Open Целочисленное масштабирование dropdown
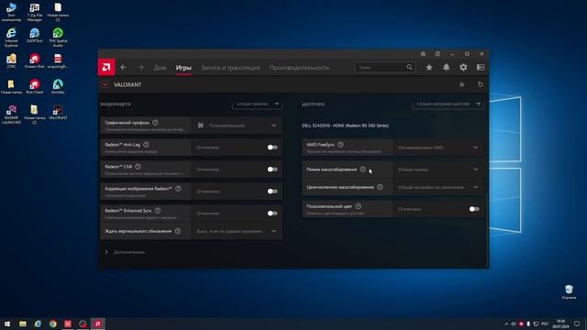Viewport: 587px width, 330px height. 438,187
